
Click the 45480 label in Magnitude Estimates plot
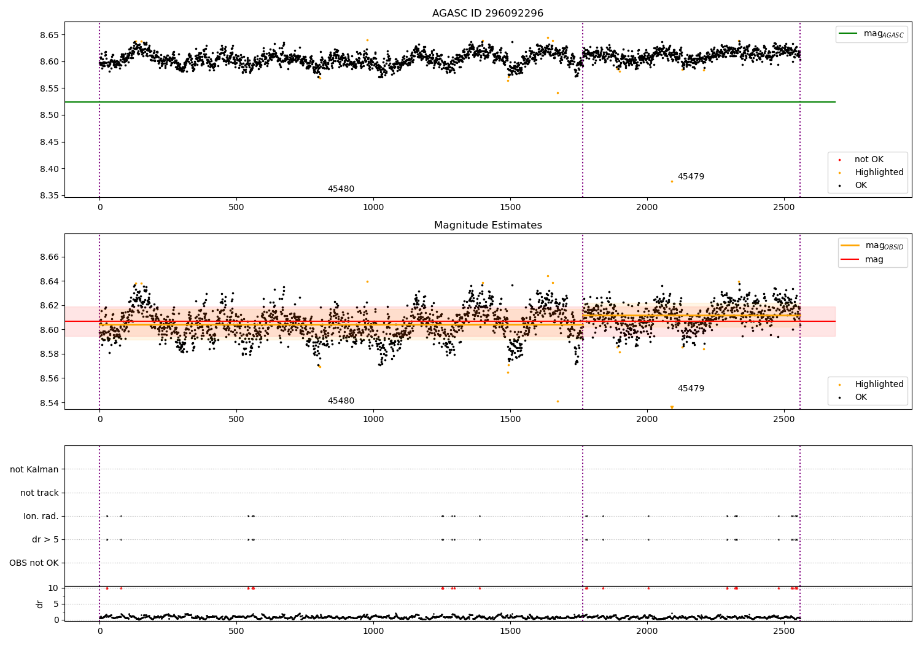tap(341, 401)
